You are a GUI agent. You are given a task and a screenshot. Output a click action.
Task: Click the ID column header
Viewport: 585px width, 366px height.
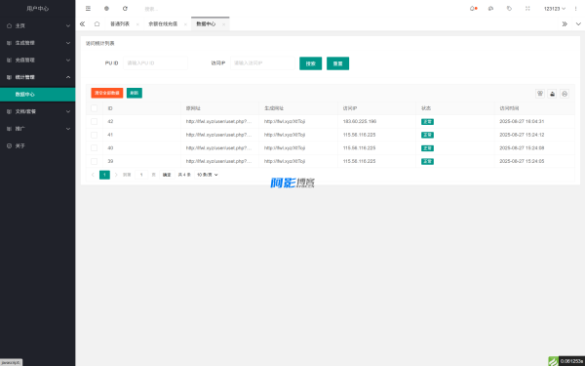pos(141,108)
